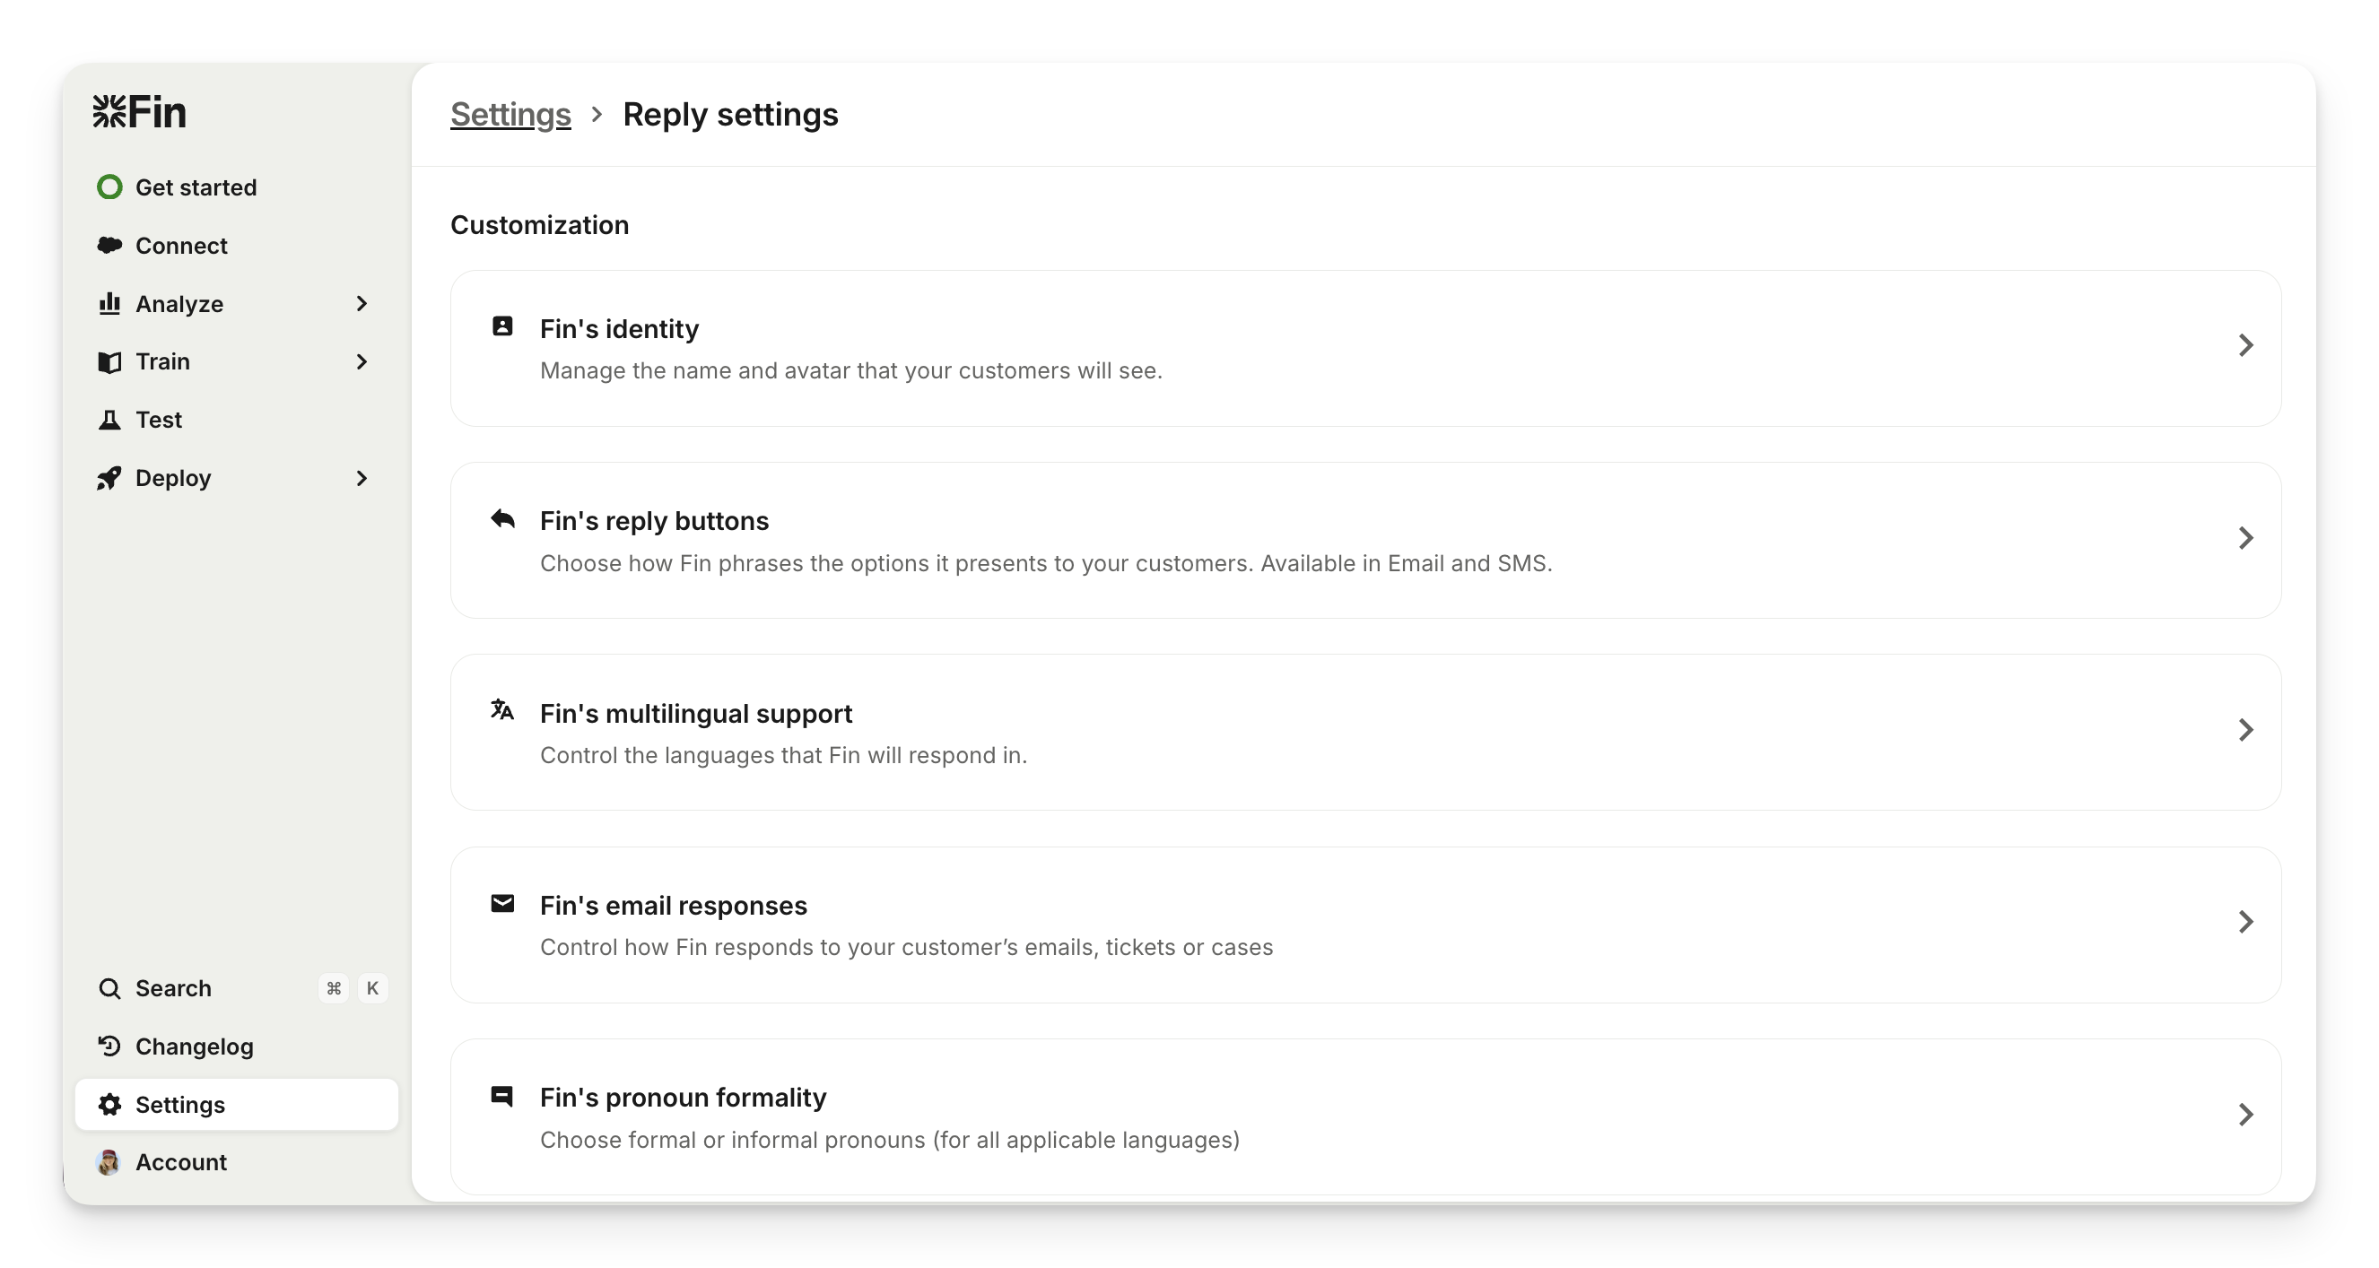Open the Changelog menu item
The width and height of the screenshot is (2379, 1268).
(194, 1047)
